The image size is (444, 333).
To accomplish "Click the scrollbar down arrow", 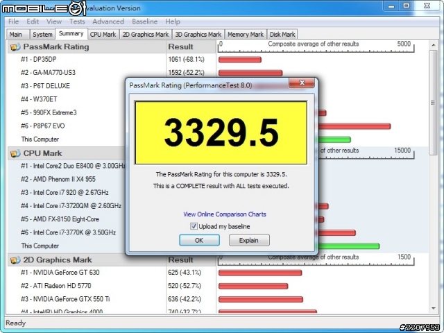I will coord(433,308).
